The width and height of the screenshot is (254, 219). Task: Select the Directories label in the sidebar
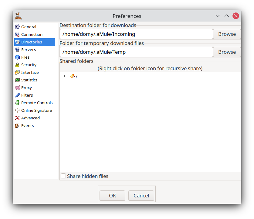(32, 42)
